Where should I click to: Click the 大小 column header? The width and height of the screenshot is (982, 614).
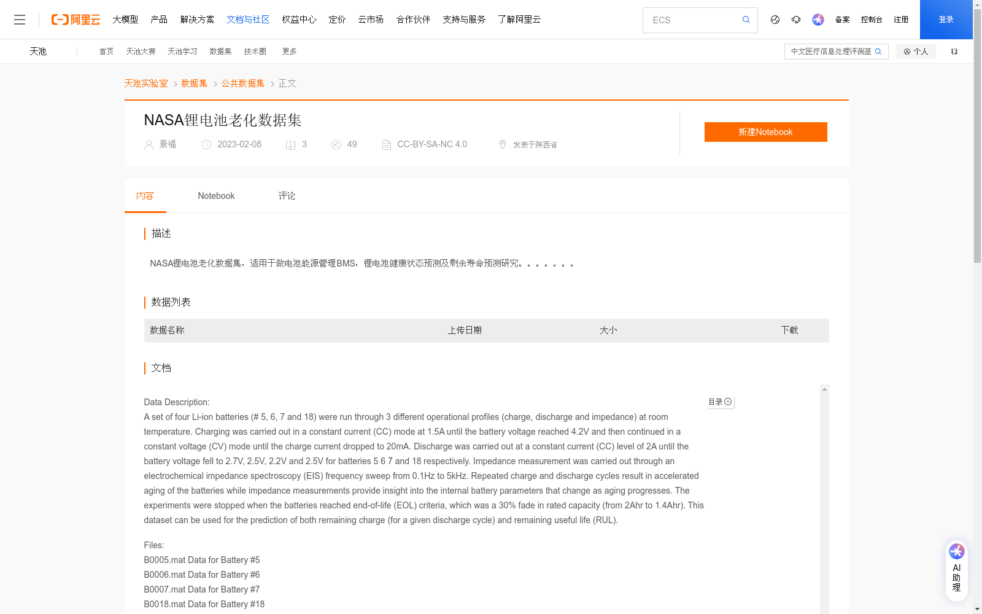[x=608, y=330]
